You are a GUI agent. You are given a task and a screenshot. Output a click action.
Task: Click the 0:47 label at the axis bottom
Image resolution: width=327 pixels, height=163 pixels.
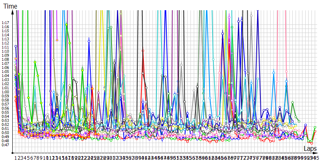click(5, 145)
